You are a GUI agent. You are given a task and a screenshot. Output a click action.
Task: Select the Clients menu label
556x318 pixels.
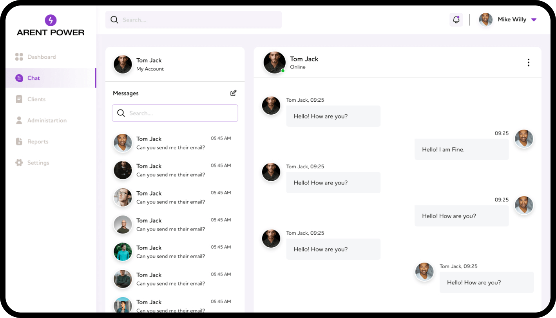(x=36, y=99)
